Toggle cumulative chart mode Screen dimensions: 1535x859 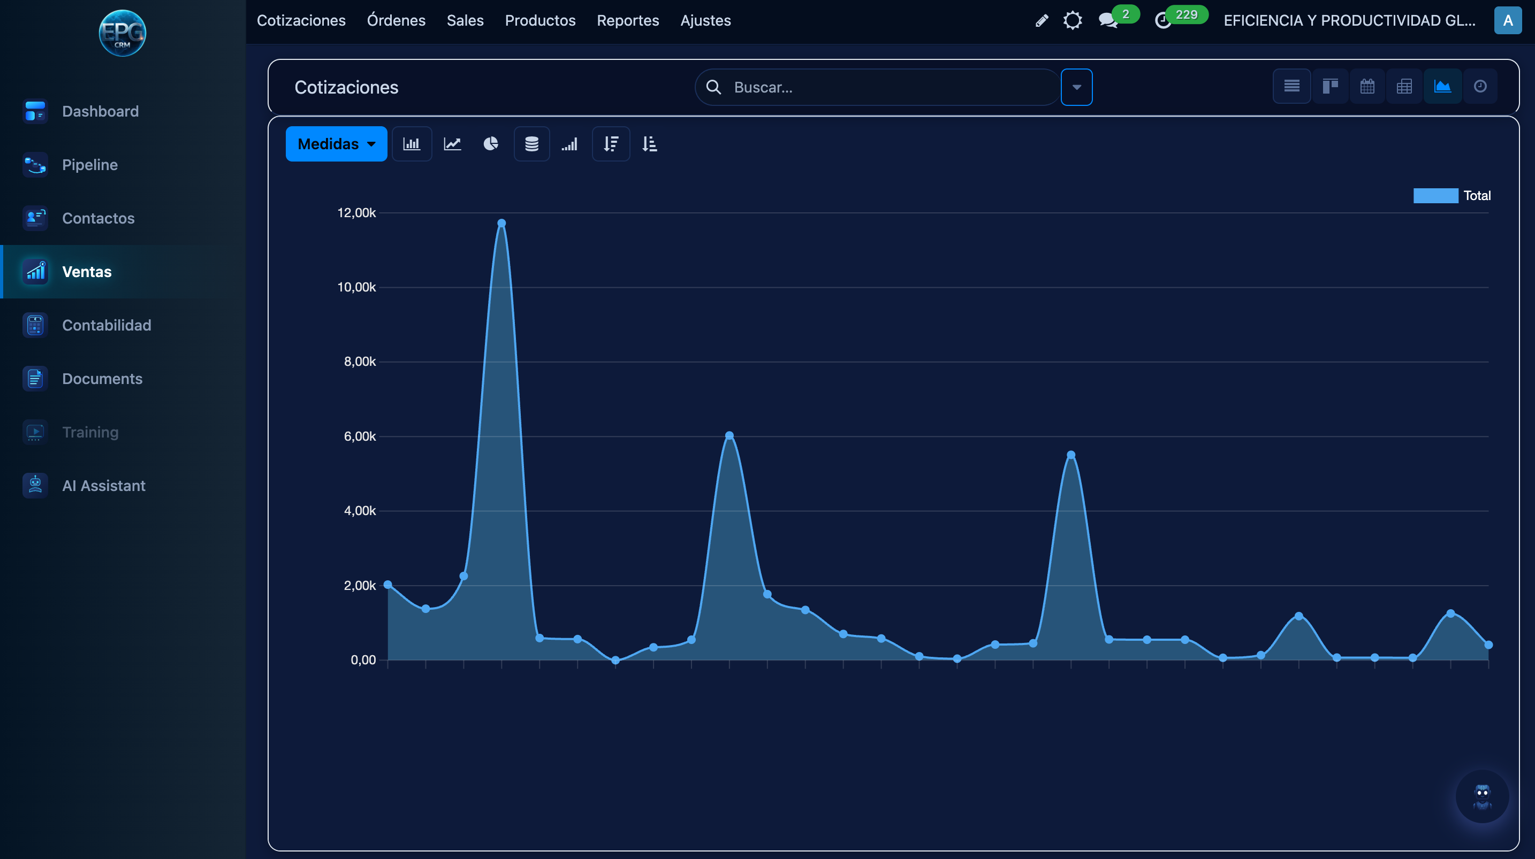coord(569,143)
